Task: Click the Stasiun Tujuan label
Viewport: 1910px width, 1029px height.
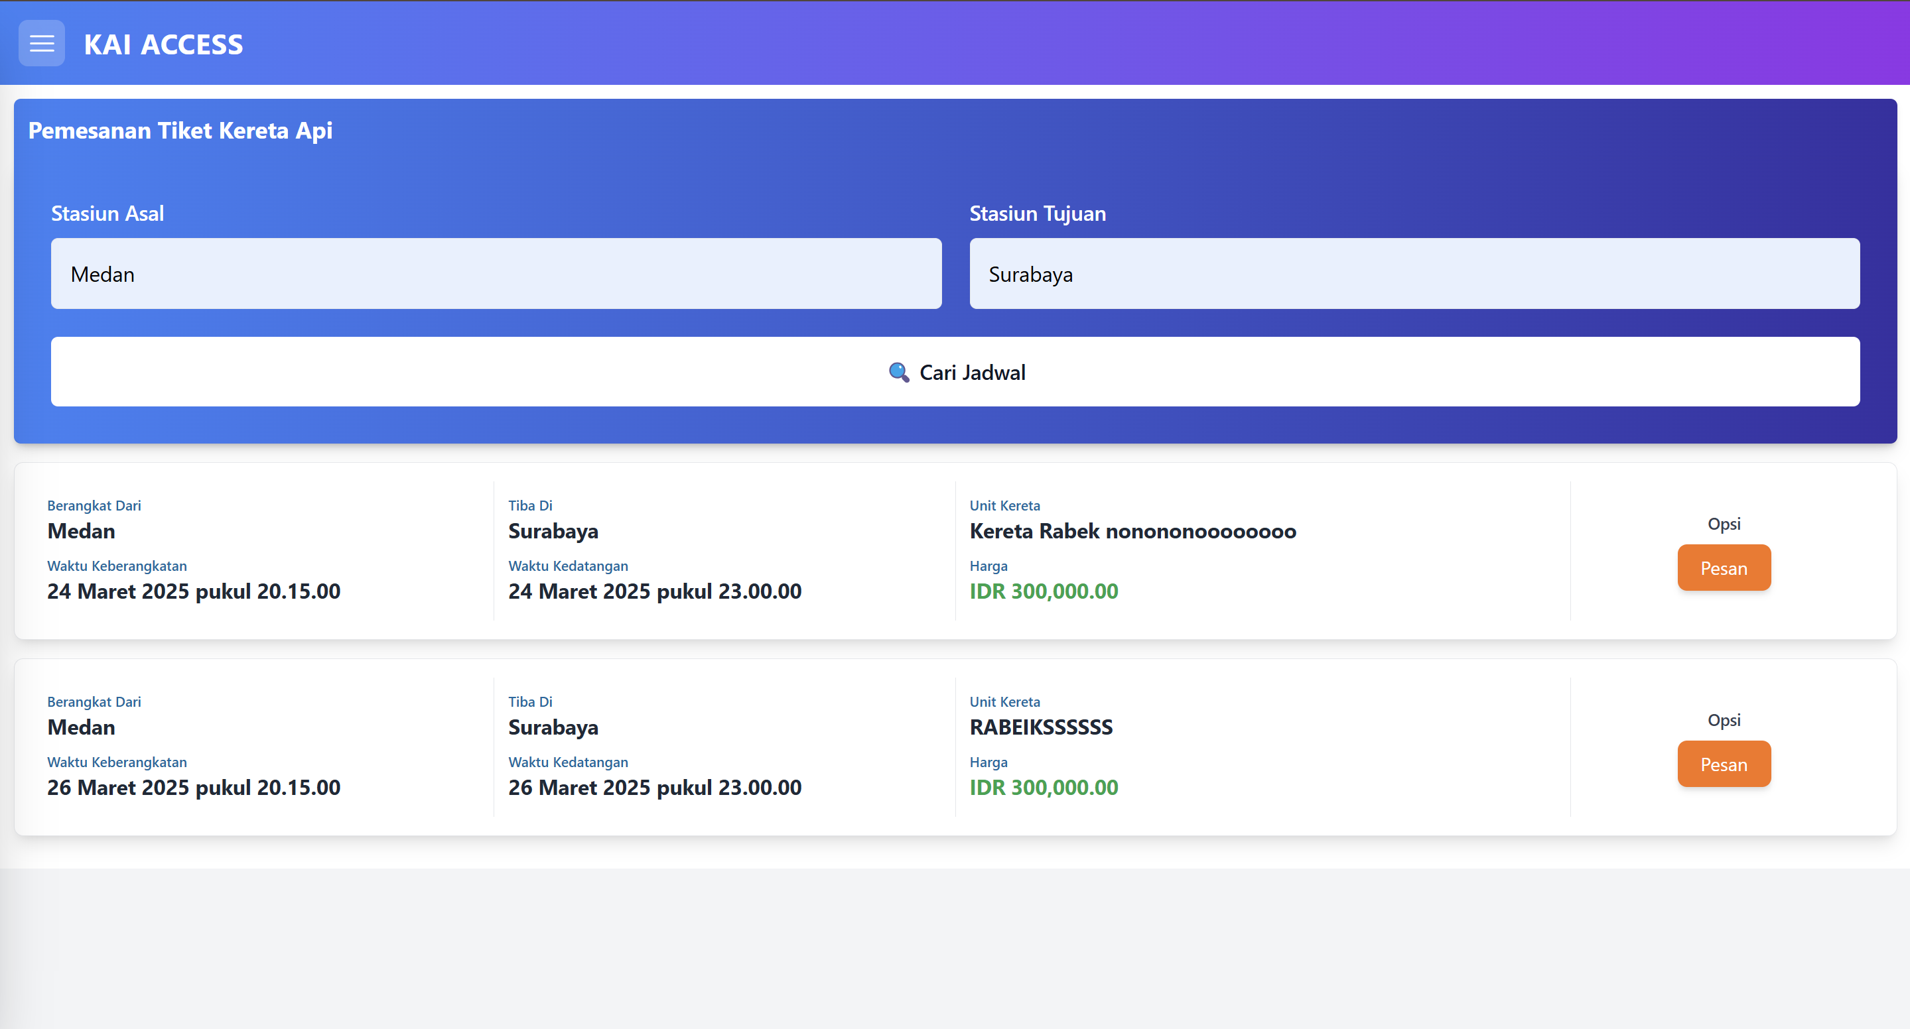Action: pos(1038,213)
